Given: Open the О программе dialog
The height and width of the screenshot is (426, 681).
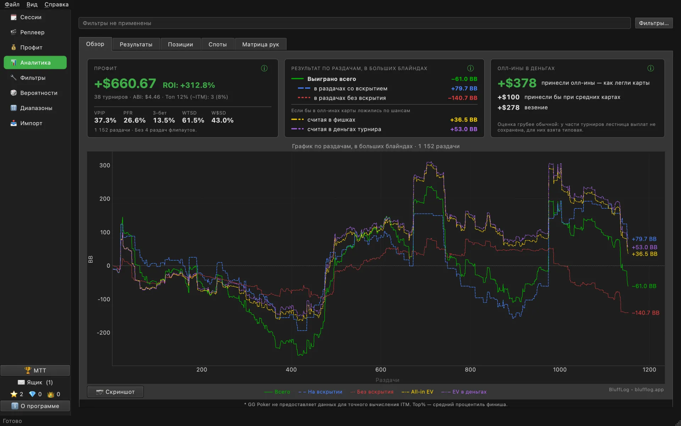Looking at the screenshot, I should [x=35, y=406].
